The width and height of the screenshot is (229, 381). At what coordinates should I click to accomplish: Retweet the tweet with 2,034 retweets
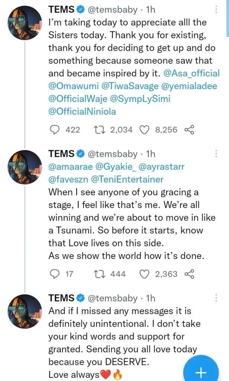tap(99, 129)
